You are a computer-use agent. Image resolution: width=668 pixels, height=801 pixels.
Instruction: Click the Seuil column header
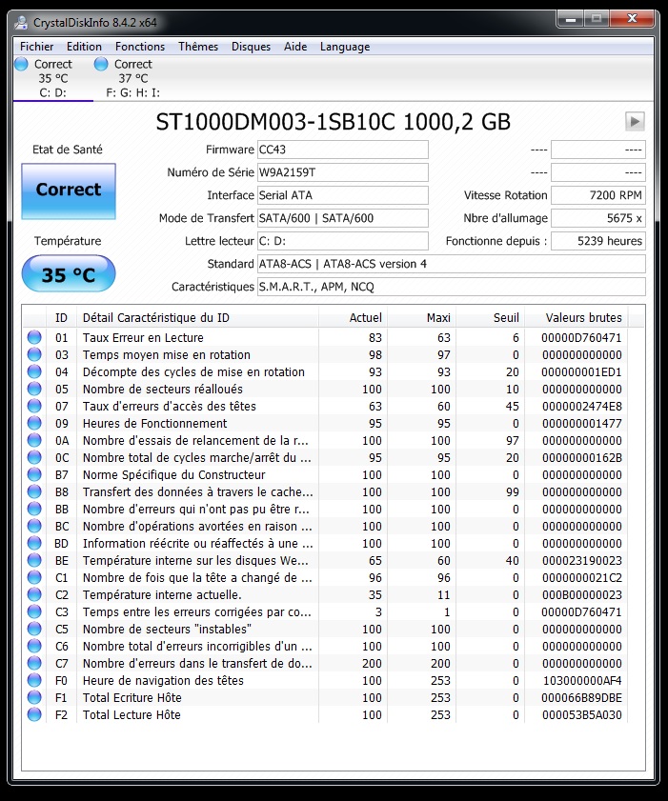pos(490,318)
